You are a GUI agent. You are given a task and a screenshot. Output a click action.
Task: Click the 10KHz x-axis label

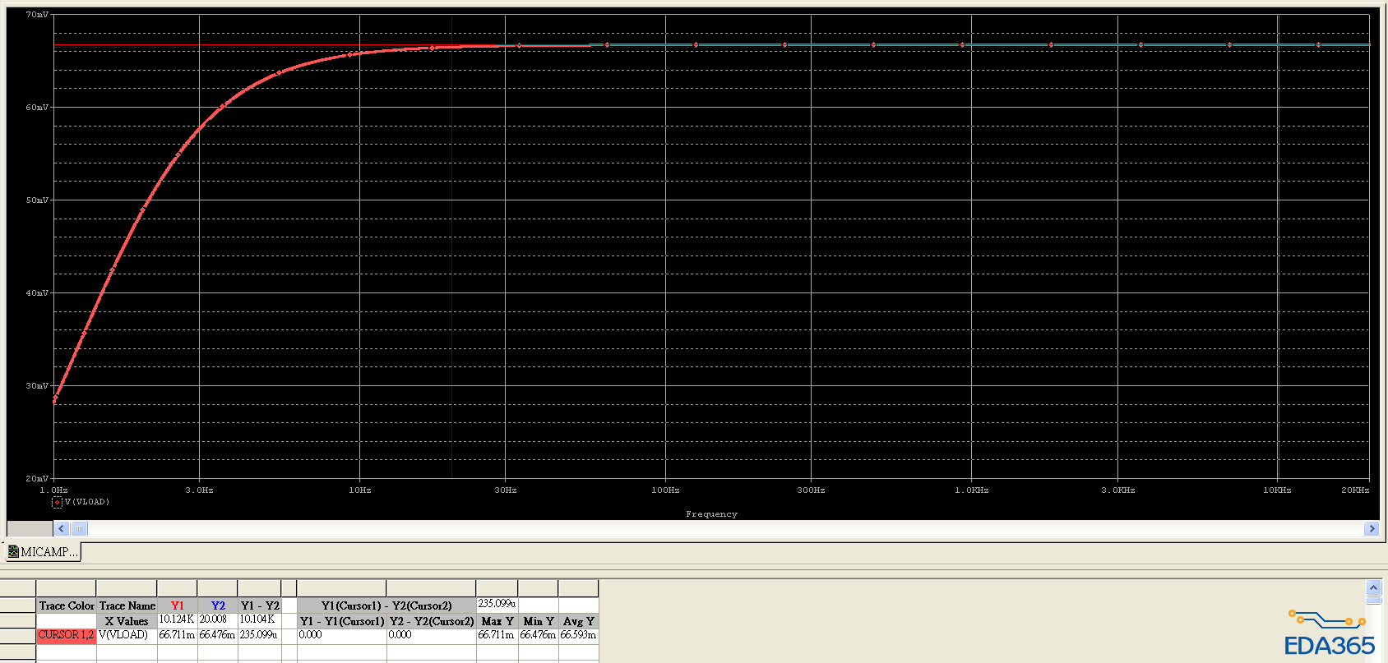tap(1278, 490)
